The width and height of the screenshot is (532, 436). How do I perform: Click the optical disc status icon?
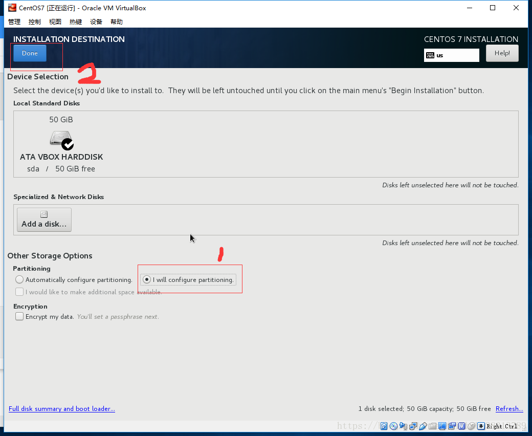coord(393,426)
